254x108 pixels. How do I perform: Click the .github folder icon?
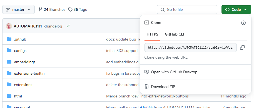9,39
